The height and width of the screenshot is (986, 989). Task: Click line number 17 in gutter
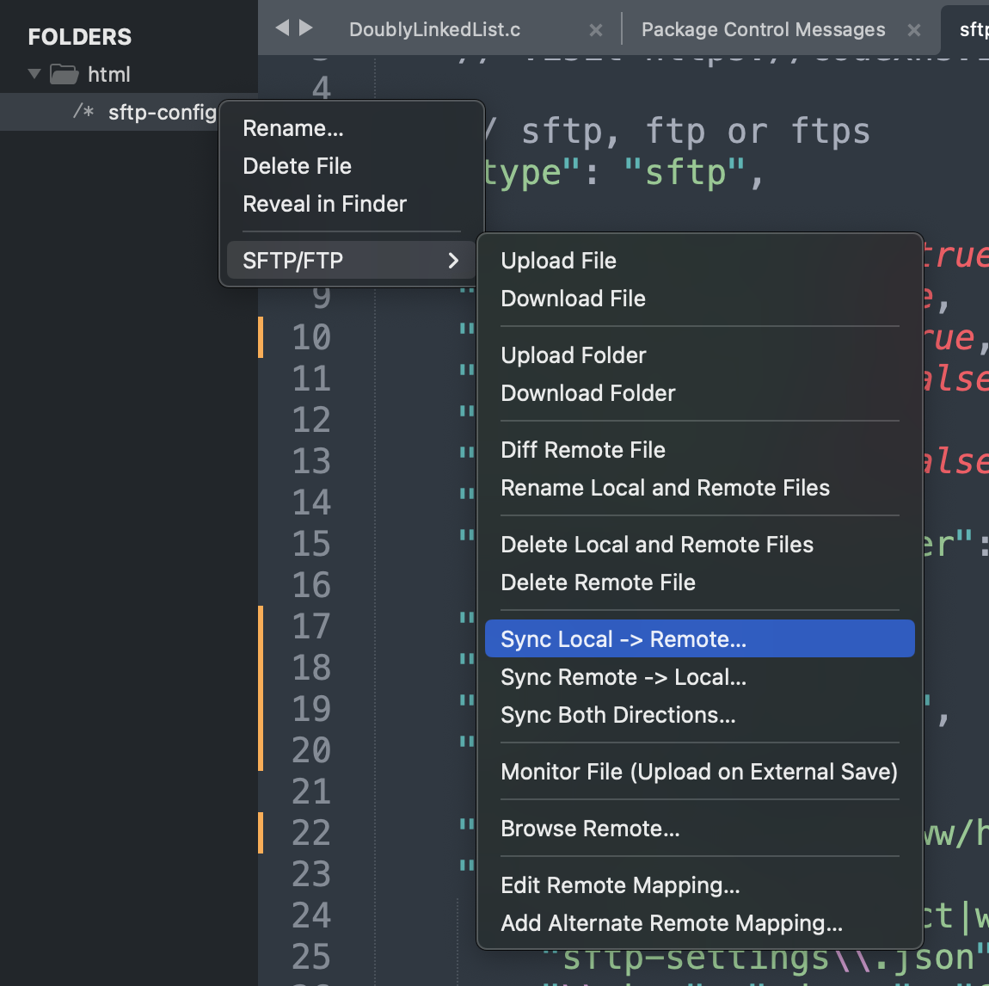(x=311, y=625)
